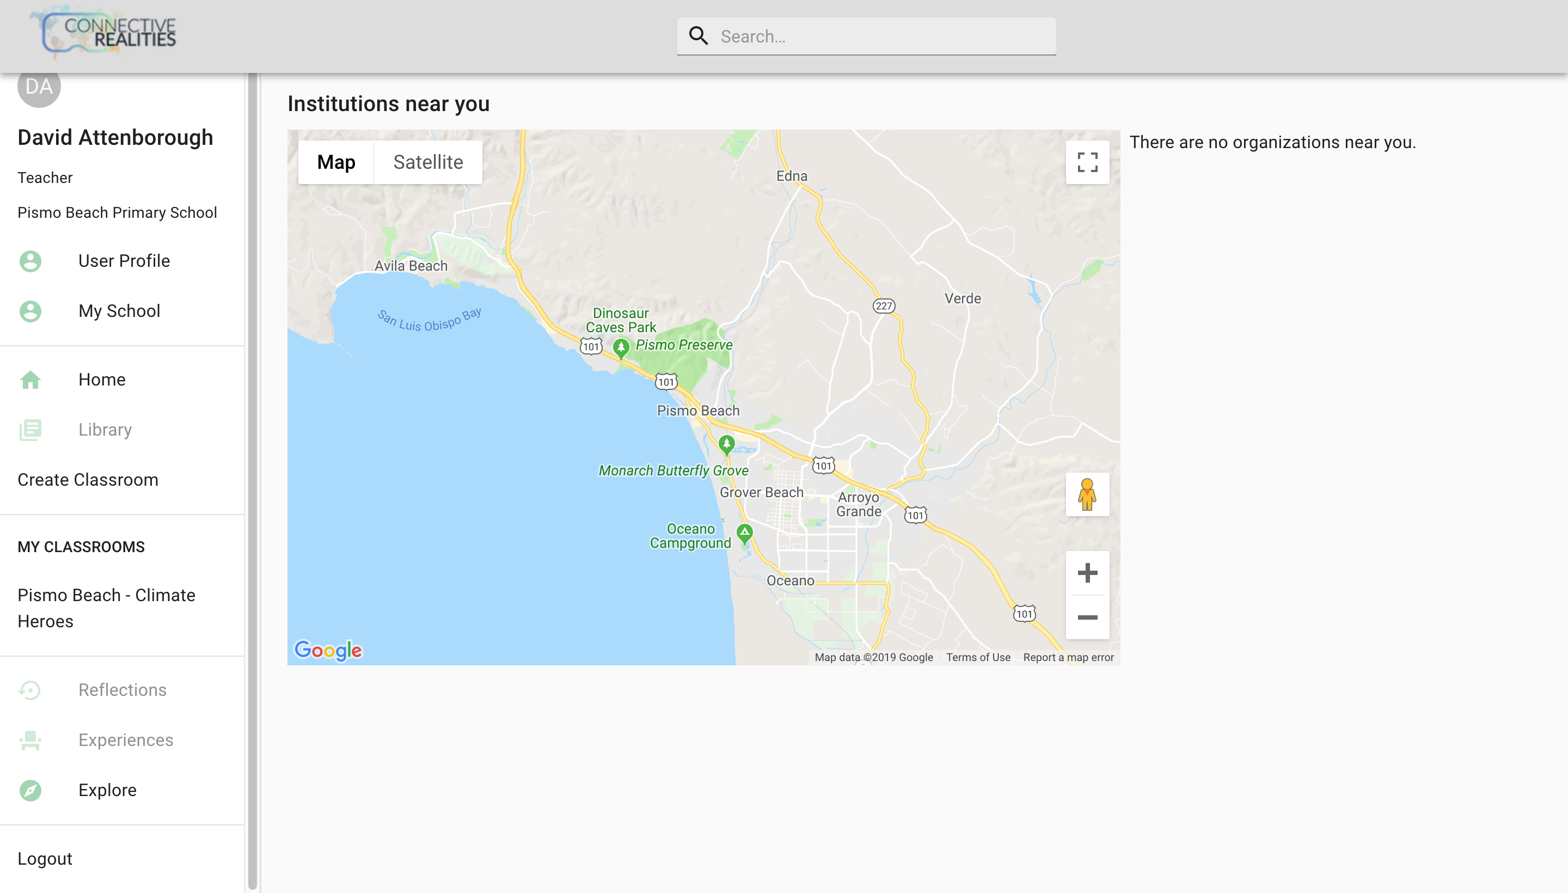This screenshot has width=1568, height=893.
Task: Click the My School person icon
Action: tap(30, 311)
